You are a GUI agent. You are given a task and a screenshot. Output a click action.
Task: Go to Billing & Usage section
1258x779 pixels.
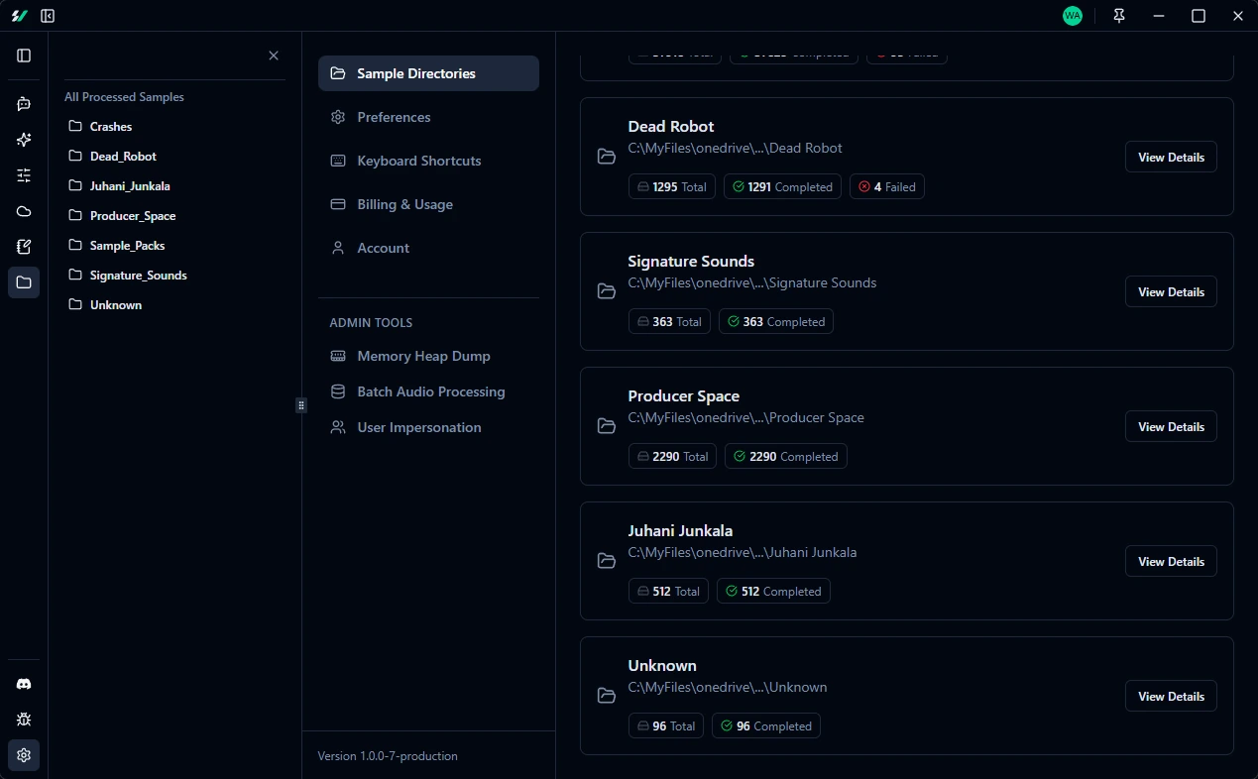pos(404,204)
